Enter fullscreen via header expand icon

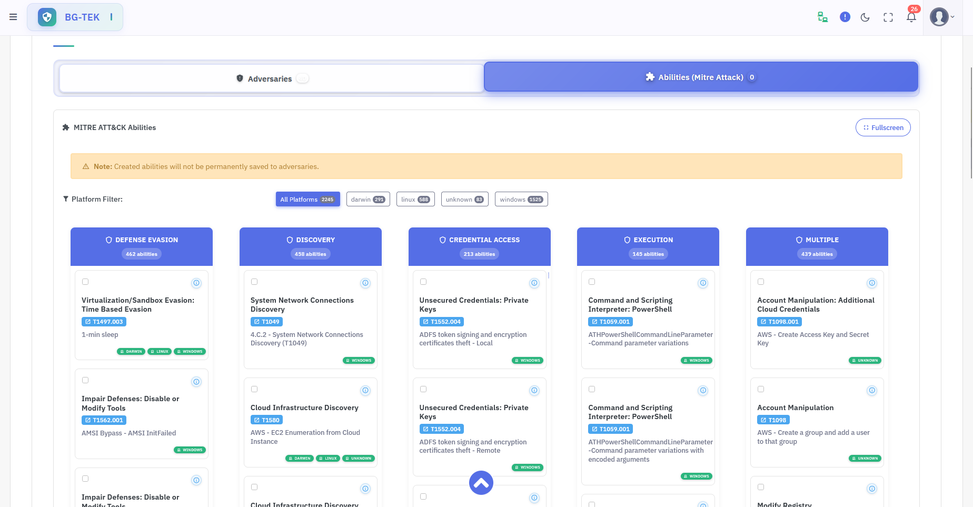click(x=888, y=17)
